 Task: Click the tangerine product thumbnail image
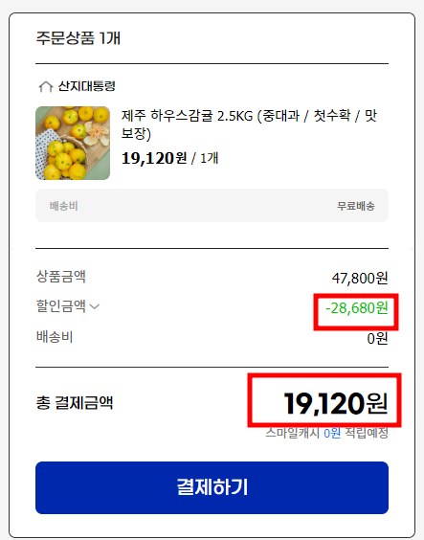[73, 143]
